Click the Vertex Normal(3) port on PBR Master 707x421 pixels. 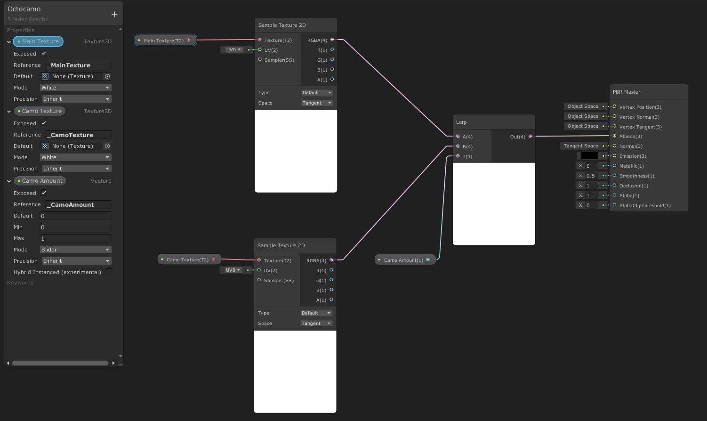[x=614, y=117]
